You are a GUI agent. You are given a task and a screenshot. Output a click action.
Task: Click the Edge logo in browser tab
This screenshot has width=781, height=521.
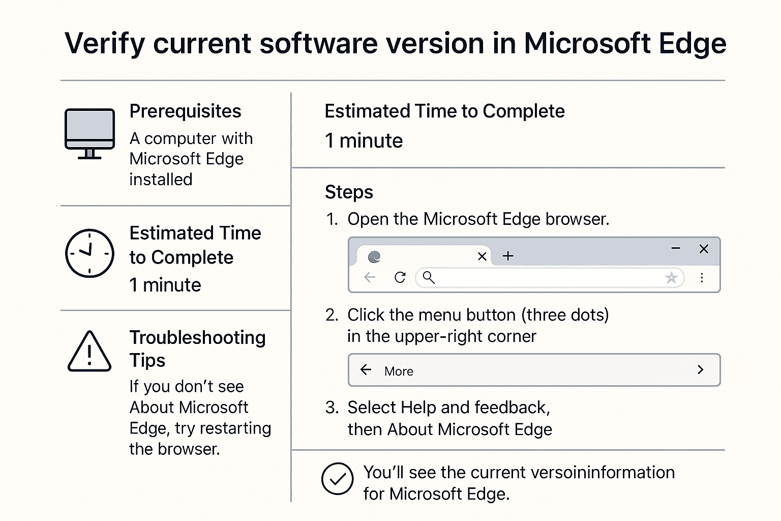[374, 257]
